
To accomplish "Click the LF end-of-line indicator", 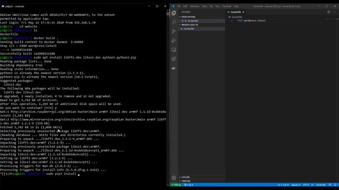I will 313,185.
